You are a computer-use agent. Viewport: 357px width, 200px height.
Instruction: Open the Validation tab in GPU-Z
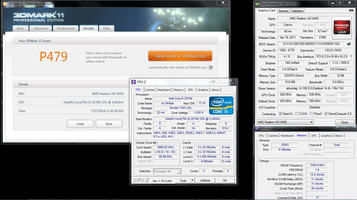(x=297, y=11)
